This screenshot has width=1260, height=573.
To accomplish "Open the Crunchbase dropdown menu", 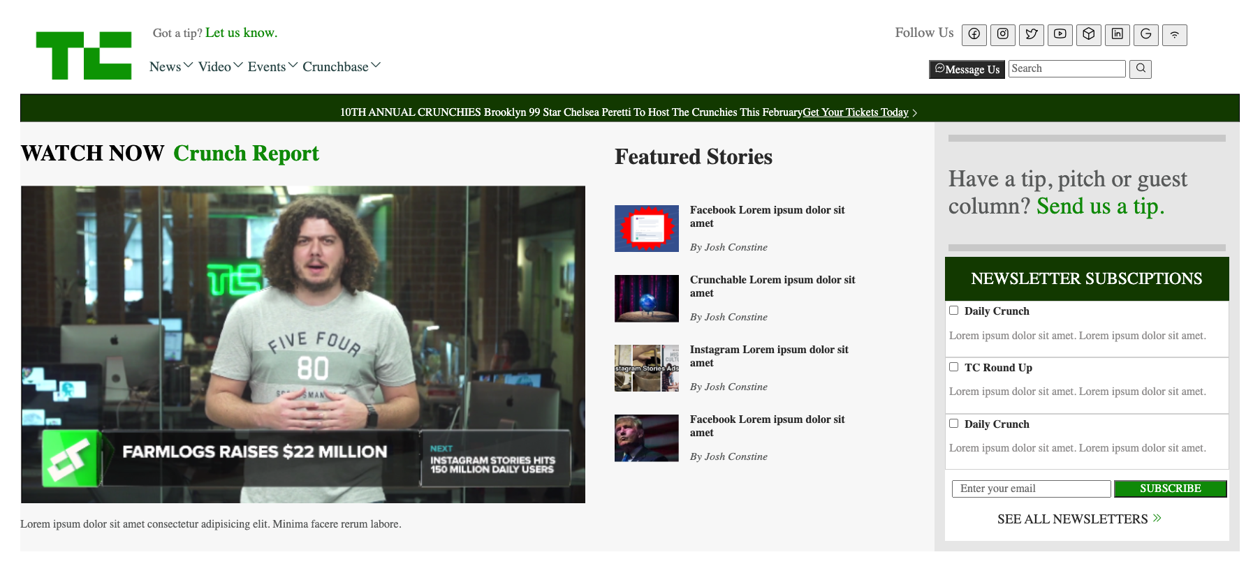I will tap(341, 67).
